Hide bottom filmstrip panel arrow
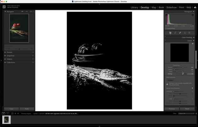 99,126
